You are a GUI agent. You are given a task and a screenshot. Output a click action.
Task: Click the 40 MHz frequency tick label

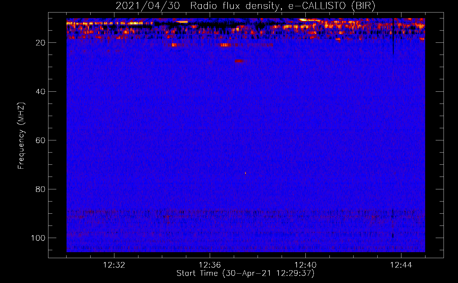pyautogui.click(x=40, y=92)
